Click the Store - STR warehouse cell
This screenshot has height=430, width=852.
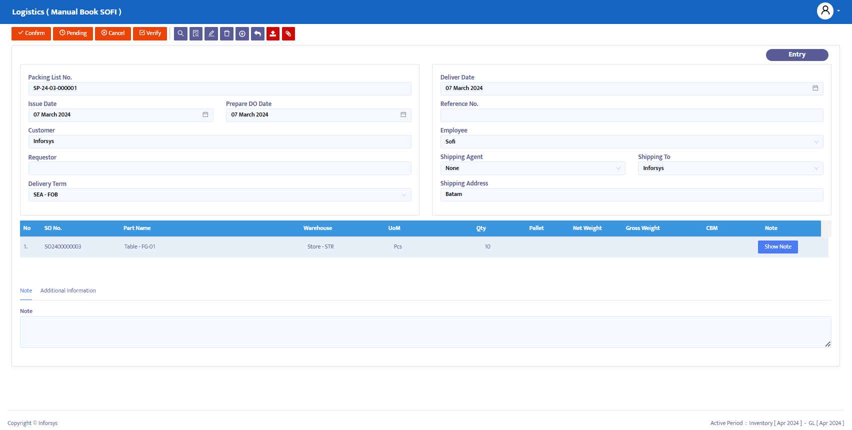[320, 246]
